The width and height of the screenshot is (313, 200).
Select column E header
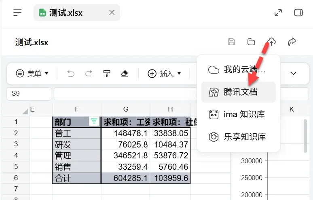tap(41, 109)
